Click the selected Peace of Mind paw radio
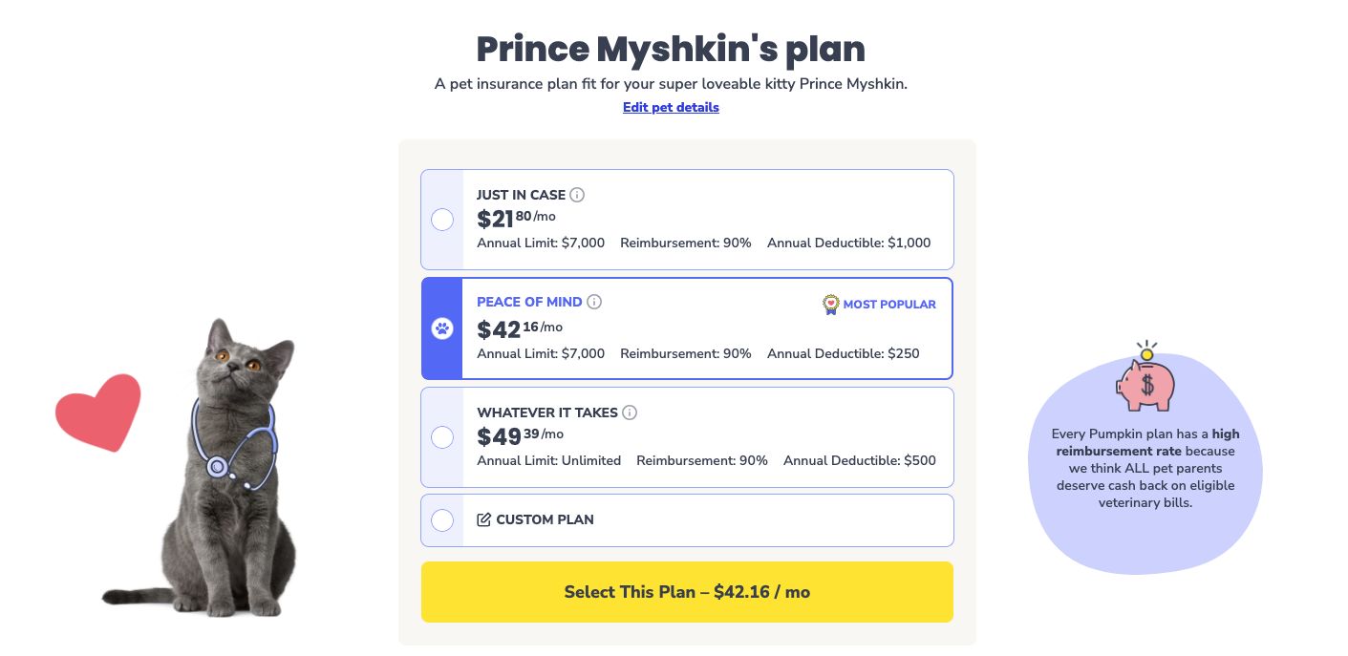 (x=442, y=328)
